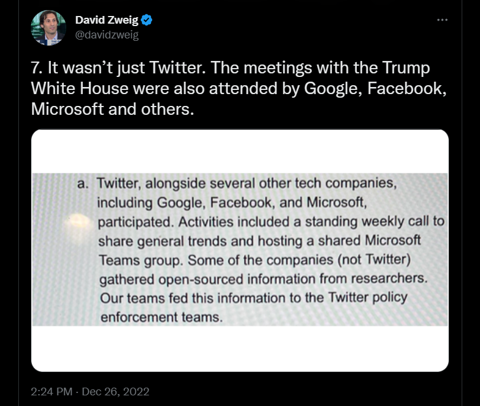Click the "a." list marker in the image
Viewport: 480px width, 406px height.
click(x=83, y=183)
